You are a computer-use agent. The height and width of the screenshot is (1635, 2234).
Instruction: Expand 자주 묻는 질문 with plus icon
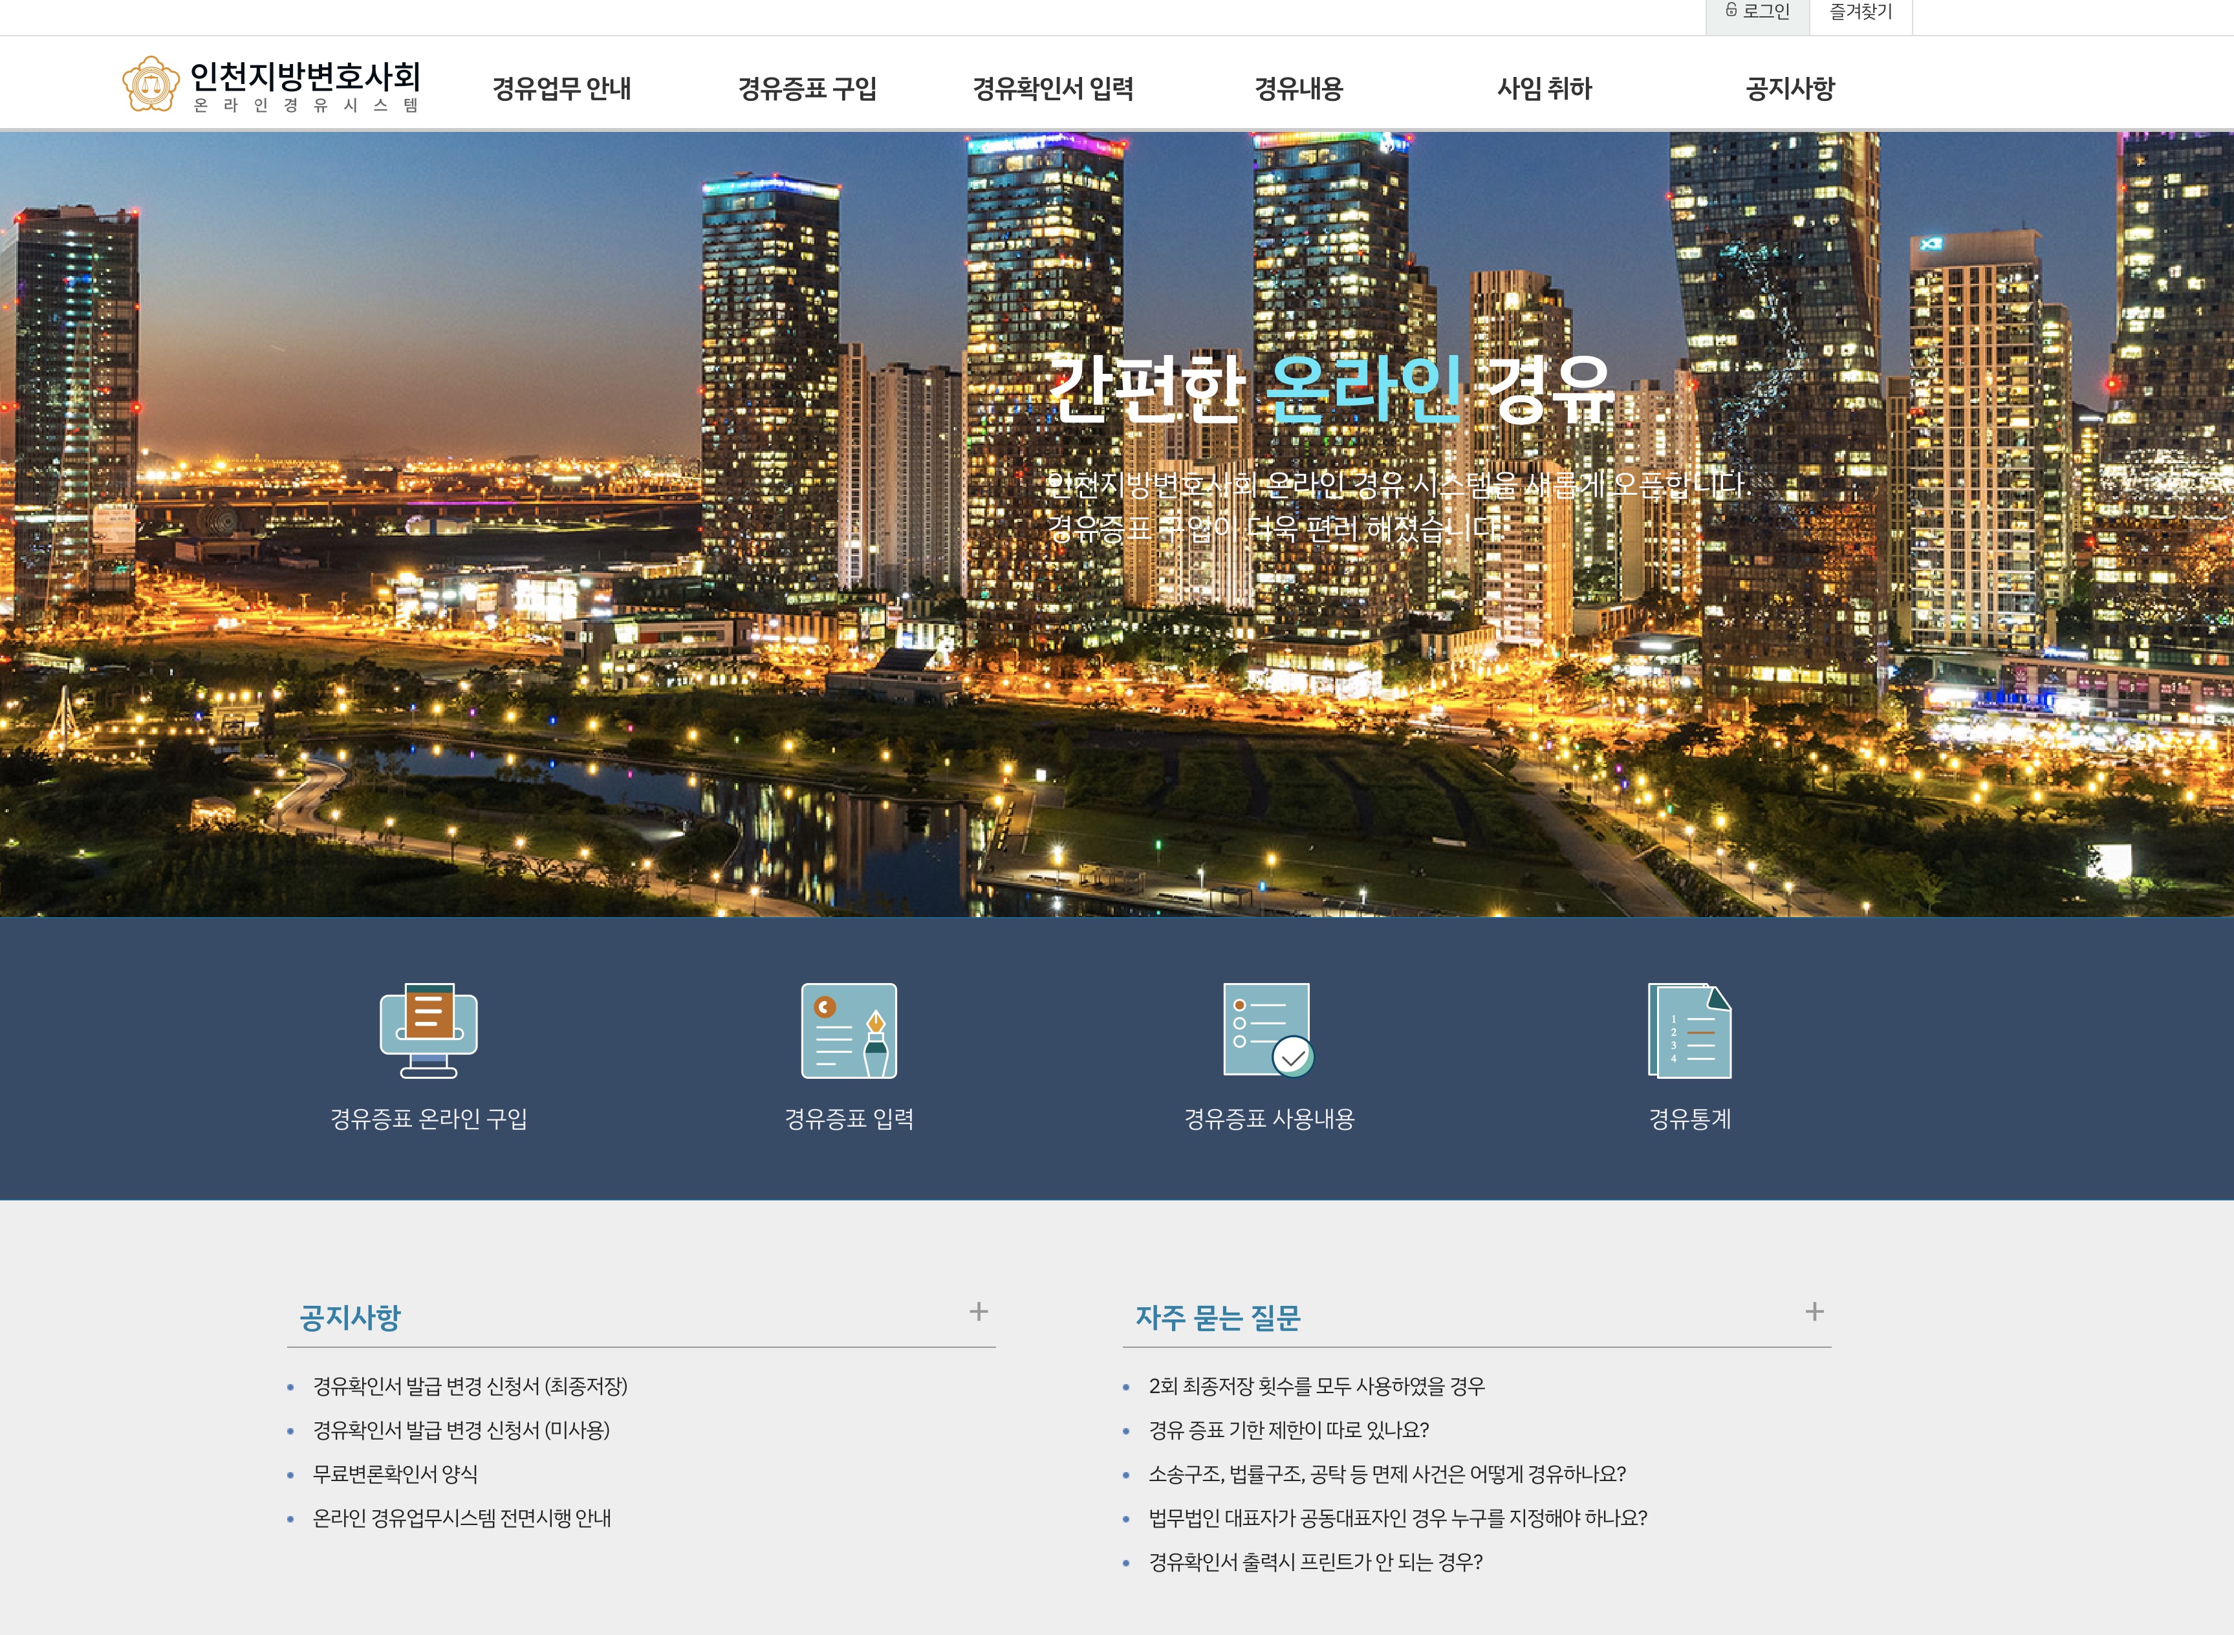click(x=1814, y=1312)
